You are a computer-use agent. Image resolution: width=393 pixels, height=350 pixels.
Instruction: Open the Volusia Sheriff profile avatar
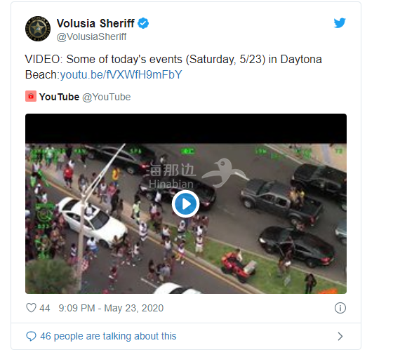38,29
